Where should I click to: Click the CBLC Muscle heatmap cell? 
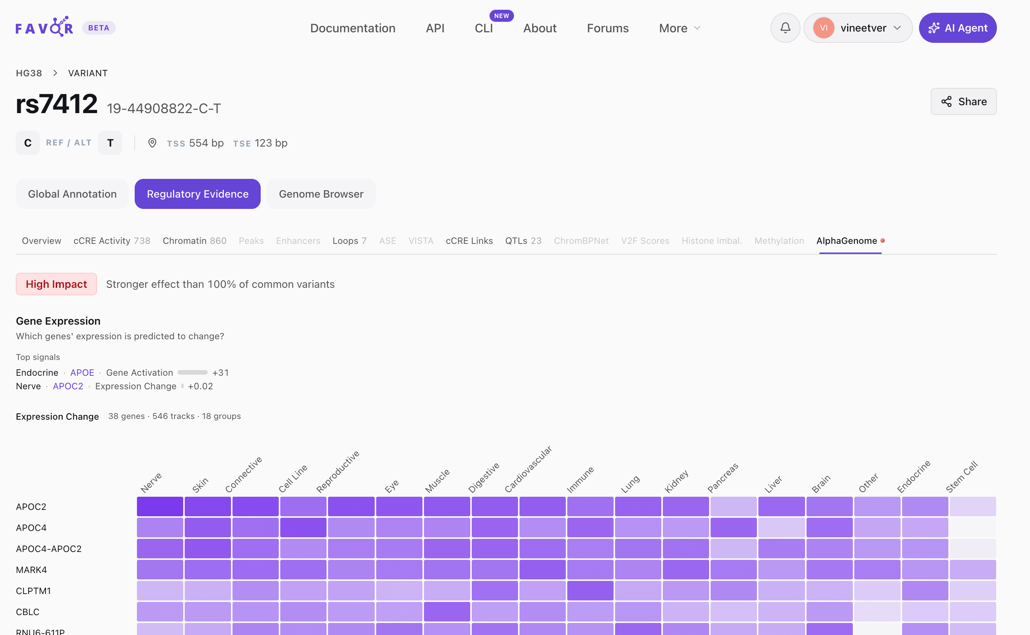pyautogui.click(x=447, y=611)
